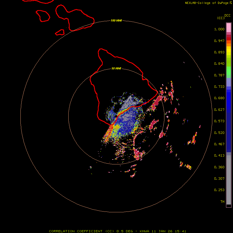Click the 0.840 scale value
233x233 pixels.
point(219,64)
